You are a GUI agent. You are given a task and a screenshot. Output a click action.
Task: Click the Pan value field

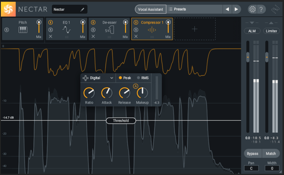(251, 168)
